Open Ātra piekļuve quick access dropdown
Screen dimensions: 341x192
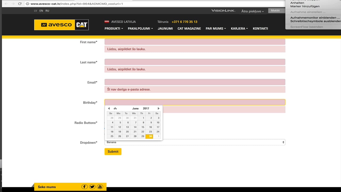(253, 11)
